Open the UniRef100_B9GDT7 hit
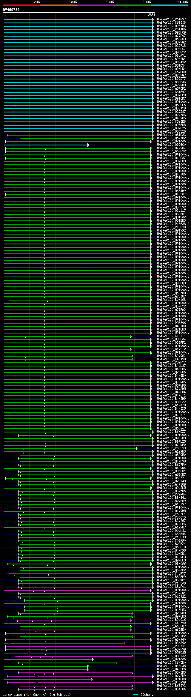191x697 pixels. pyautogui.click(x=171, y=79)
